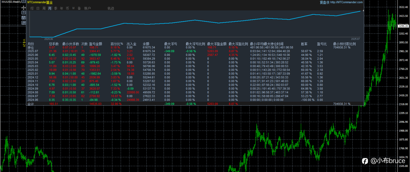Click the 盈亏金额 column header
Image resolution: width=410 pixels, height=172 pixels.
95,44
